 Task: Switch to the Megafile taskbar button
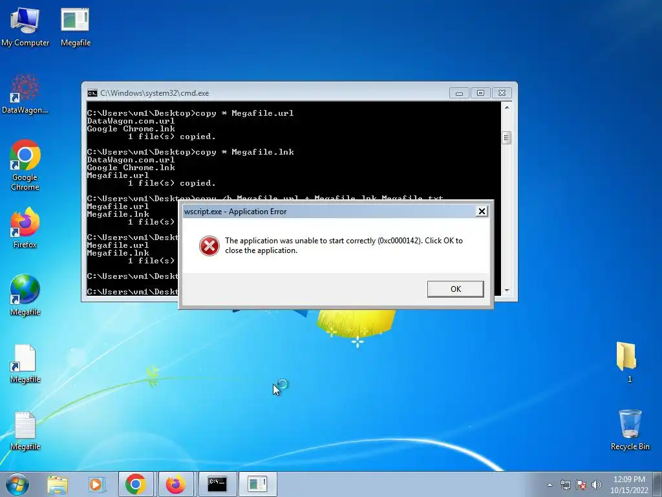click(x=257, y=484)
